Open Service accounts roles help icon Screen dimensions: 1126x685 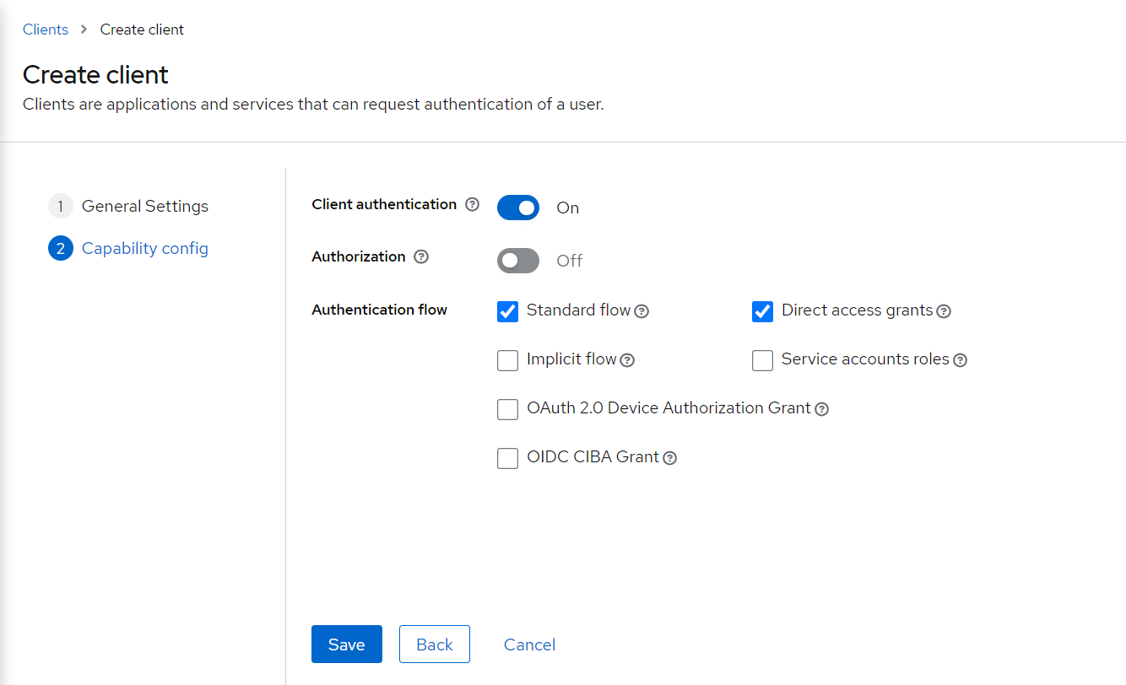click(960, 360)
